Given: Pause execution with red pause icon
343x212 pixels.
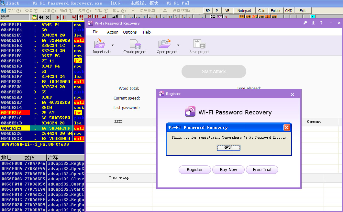Looking at the screenshot, I should click(64, 17).
